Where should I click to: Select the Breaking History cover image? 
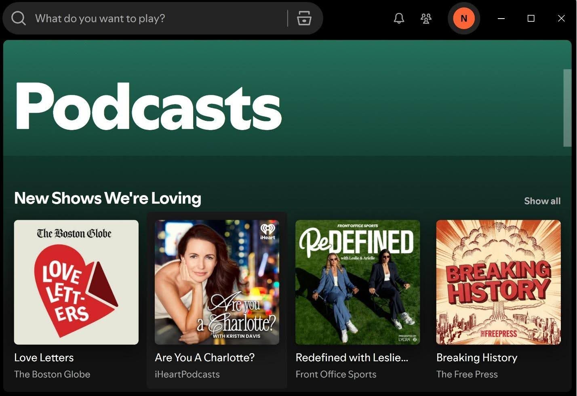coord(498,282)
